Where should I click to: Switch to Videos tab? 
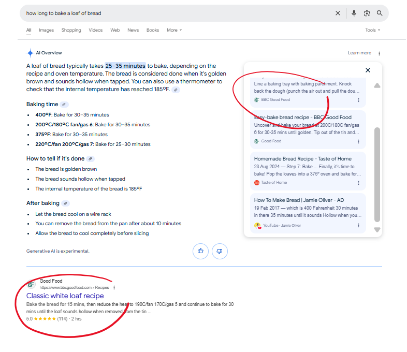(x=95, y=30)
